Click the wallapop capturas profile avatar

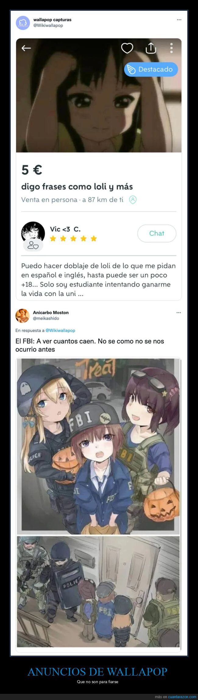(23, 23)
